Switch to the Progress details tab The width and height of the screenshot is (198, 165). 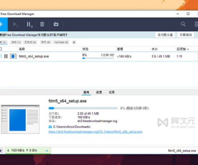point(99,92)
